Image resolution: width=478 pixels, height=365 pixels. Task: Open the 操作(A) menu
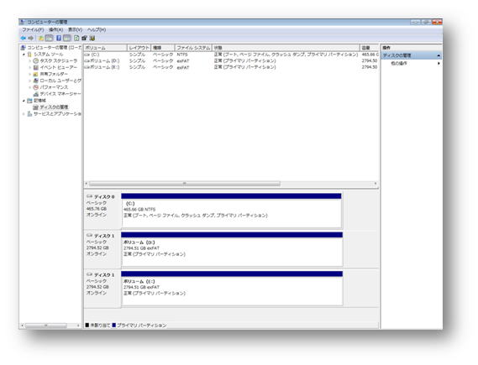coord(55,30)
